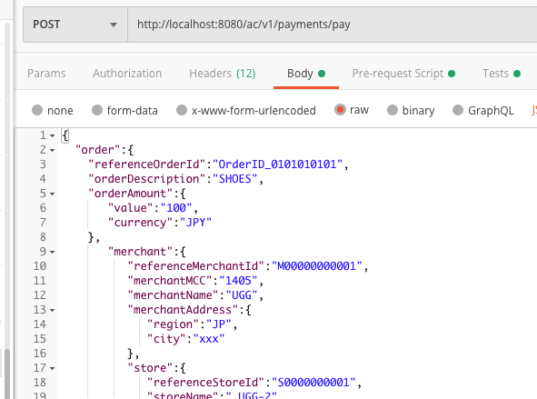Switch to the Headers (12) tab

(x=223, y=74)
